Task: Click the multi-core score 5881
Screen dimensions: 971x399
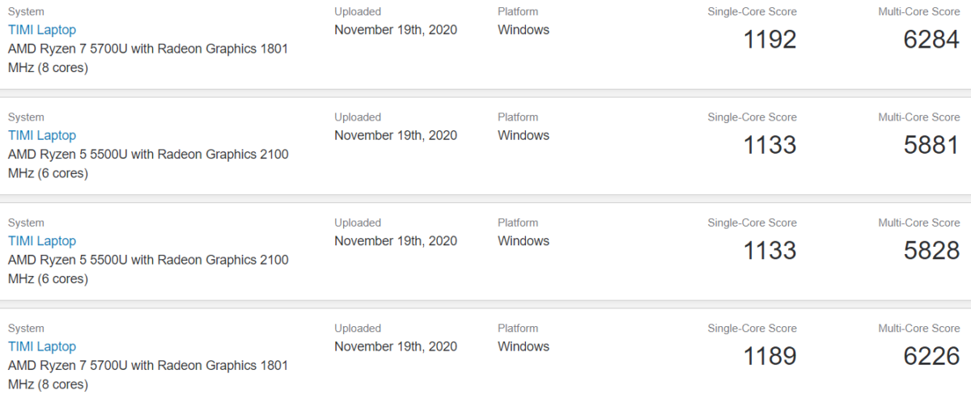Action: pyautogui.click(x=931, y=145)
